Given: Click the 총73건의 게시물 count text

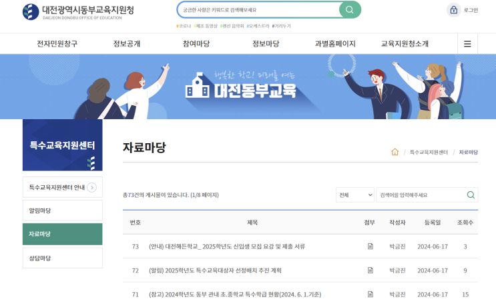Looking at the screenshot, I should coord(170,195).
